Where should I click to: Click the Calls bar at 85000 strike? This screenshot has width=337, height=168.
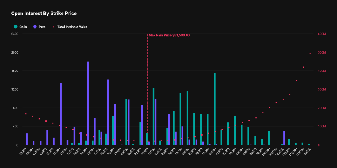181,119
